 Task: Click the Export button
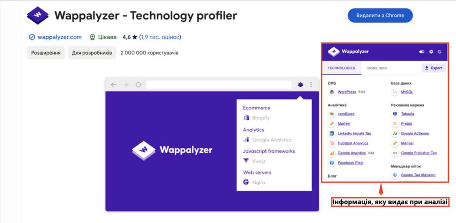(433, 68)
